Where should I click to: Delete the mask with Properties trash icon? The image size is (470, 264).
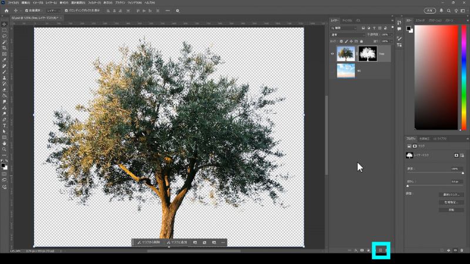click(x=462, y=251)
